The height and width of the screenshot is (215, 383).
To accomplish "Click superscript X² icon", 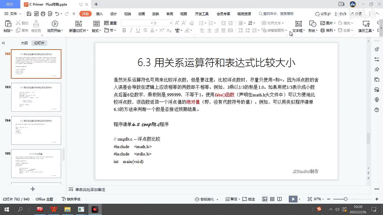I will (x=162, y=30).
